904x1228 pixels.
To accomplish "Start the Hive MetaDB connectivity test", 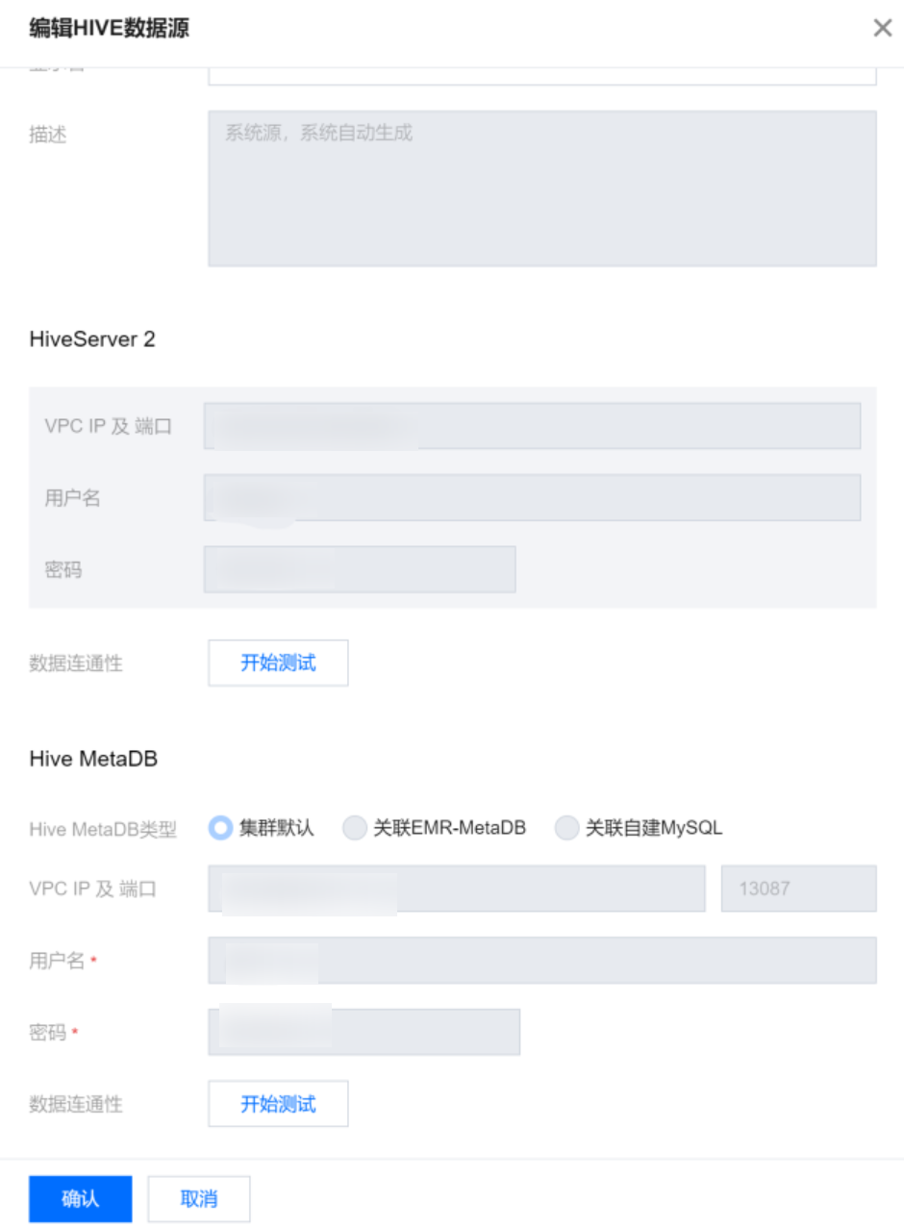I will [278, 1103].
